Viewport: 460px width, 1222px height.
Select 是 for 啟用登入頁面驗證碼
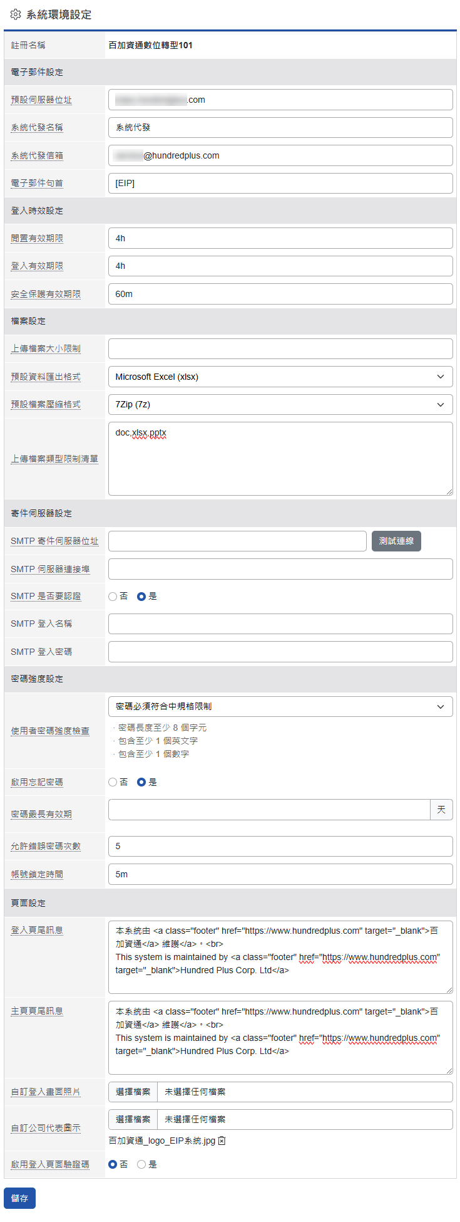(x=141, y=1164)
